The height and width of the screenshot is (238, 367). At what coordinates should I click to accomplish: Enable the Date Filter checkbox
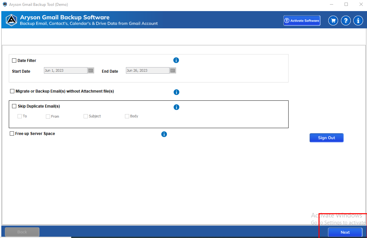(x=14, y=61)
